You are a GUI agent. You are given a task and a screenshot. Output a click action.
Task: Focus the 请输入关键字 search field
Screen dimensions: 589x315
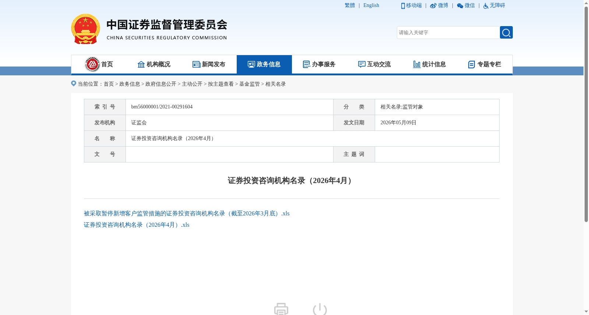448,32
